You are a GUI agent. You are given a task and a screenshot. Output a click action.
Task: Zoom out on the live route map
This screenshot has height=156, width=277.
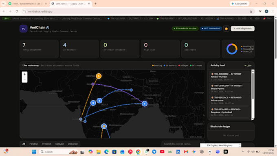[24, 80]
